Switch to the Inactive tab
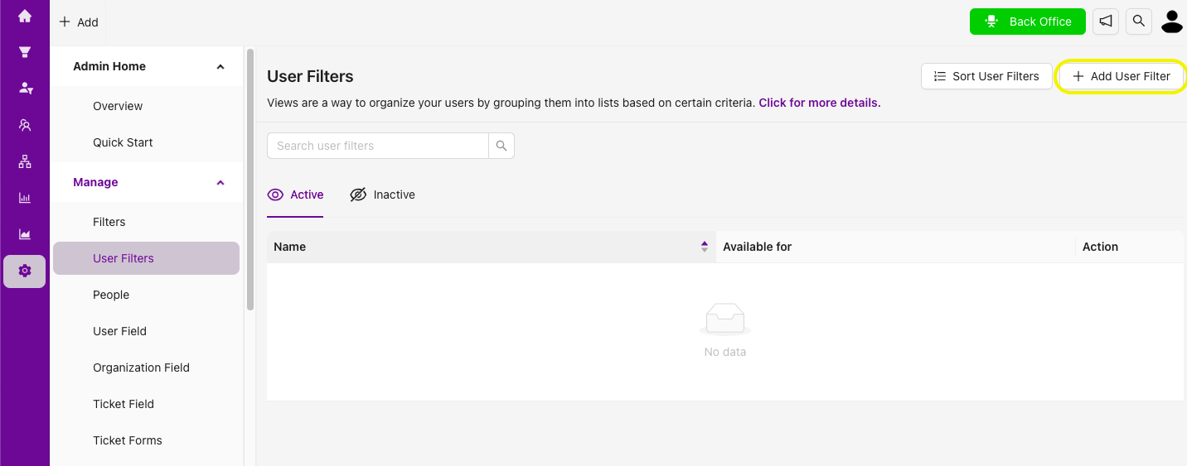The width and height of the screenshot is (1187, 466). [x=382, y=195]
